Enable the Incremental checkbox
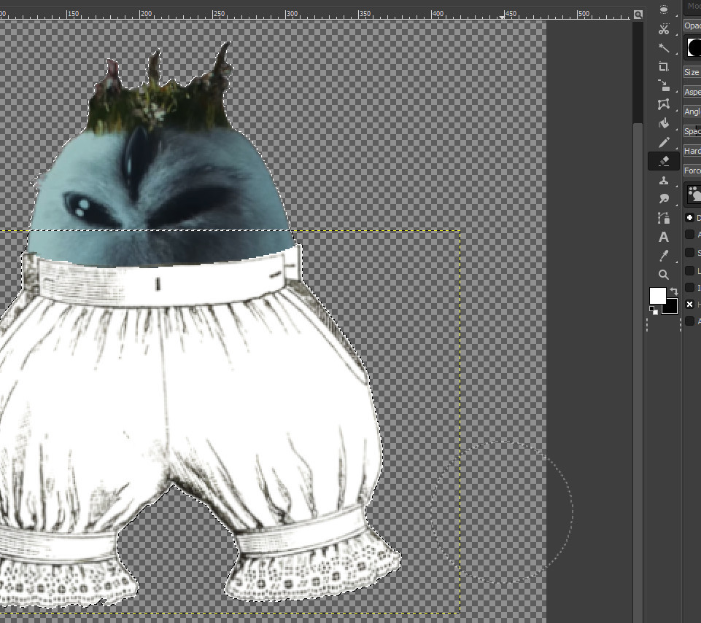 (689, 287)
